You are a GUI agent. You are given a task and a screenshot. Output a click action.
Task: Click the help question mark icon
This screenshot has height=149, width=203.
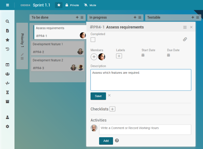[117, 140]
